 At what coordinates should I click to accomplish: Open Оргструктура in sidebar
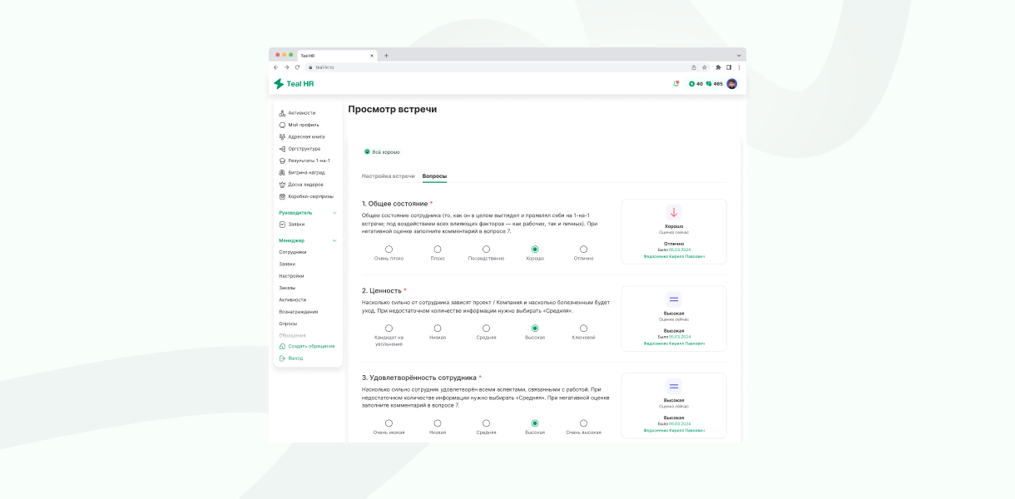(x=300, y=149)
